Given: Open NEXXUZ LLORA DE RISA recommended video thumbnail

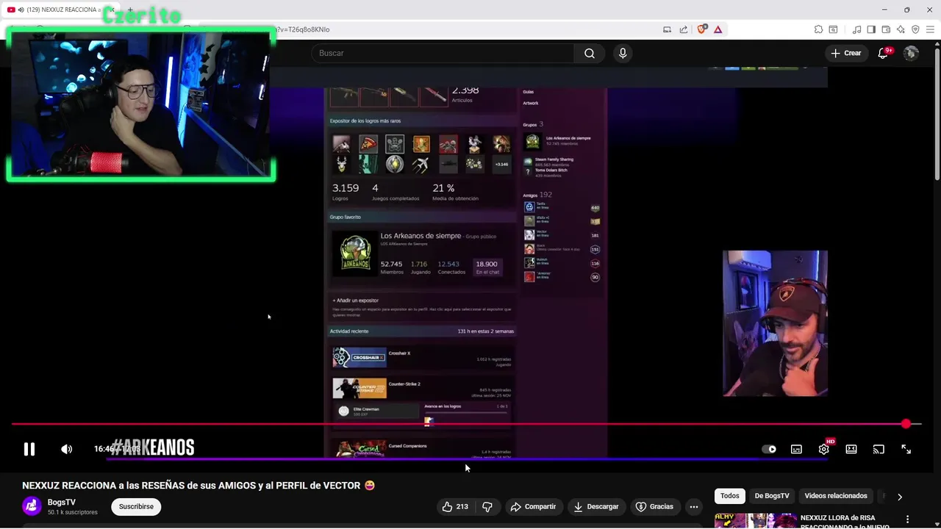Looking at the screenshot, I should [x=755, y=521].
